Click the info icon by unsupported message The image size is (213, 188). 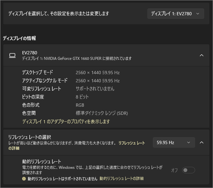(24, 179)
